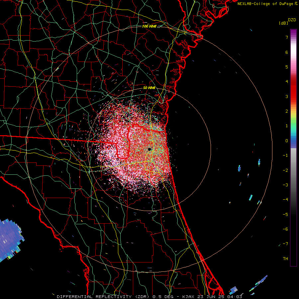
Task: Click the 100 NMI range ring label
Action: pos(149,26)
